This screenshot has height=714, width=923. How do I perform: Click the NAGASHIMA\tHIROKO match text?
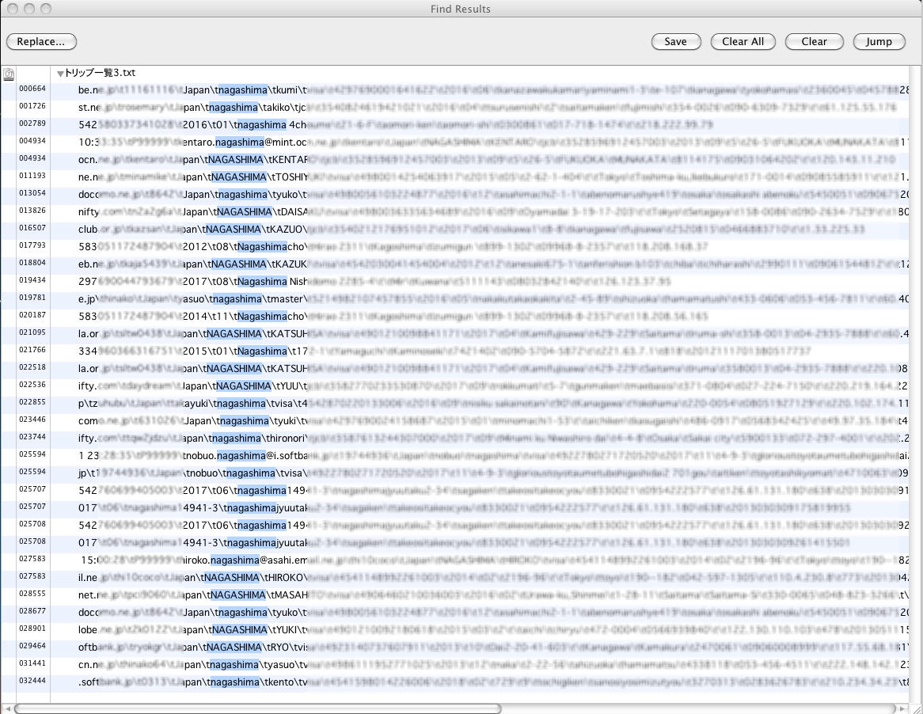tap(256, 578)
